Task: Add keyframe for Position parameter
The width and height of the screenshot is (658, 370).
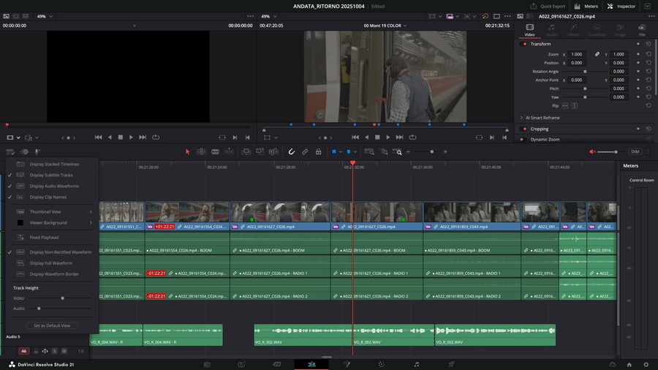Action: coord(638,63)
